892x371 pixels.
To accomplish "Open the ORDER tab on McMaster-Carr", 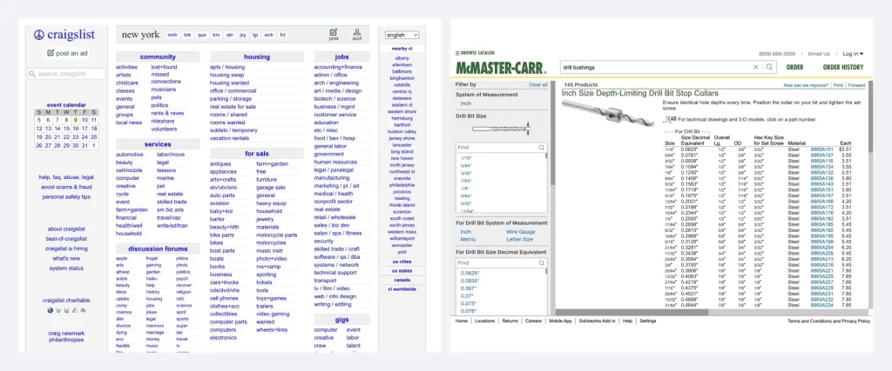I will [x=794, y=67].
